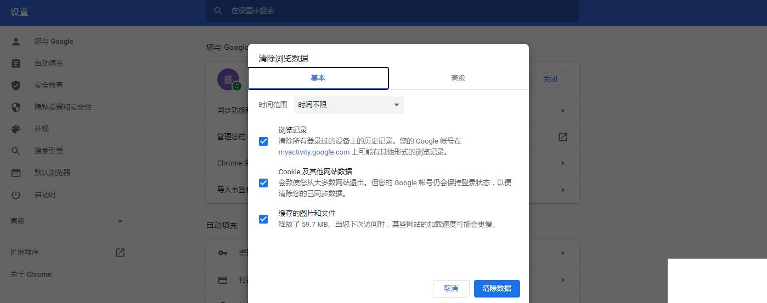Viewport: 767px width, 303px height.
Task: Click the key icon in the 自动填充 section
Action: 223,253
